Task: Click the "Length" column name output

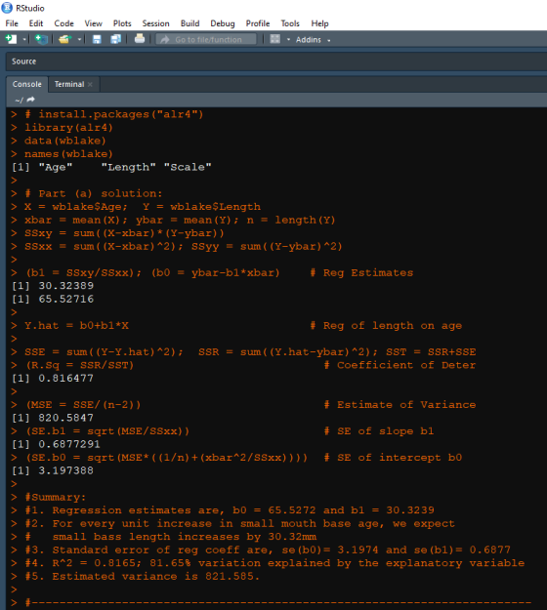Action: [129, 167]
